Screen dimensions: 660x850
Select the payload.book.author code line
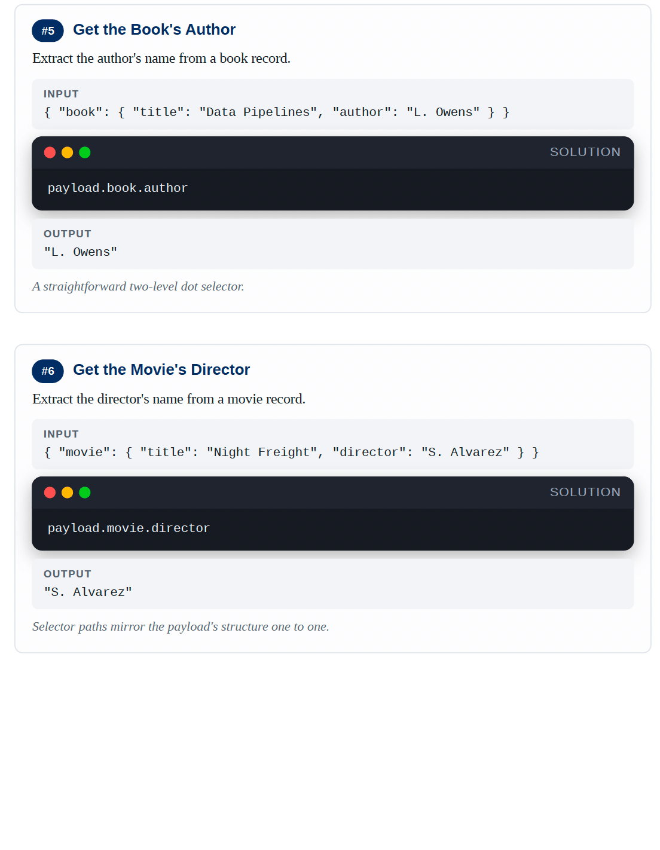[118, 188]
